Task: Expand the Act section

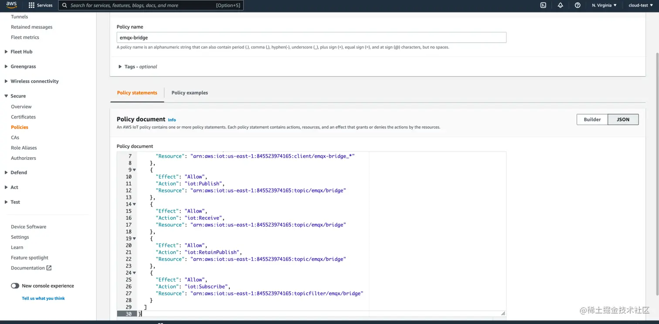Action: 11,187
